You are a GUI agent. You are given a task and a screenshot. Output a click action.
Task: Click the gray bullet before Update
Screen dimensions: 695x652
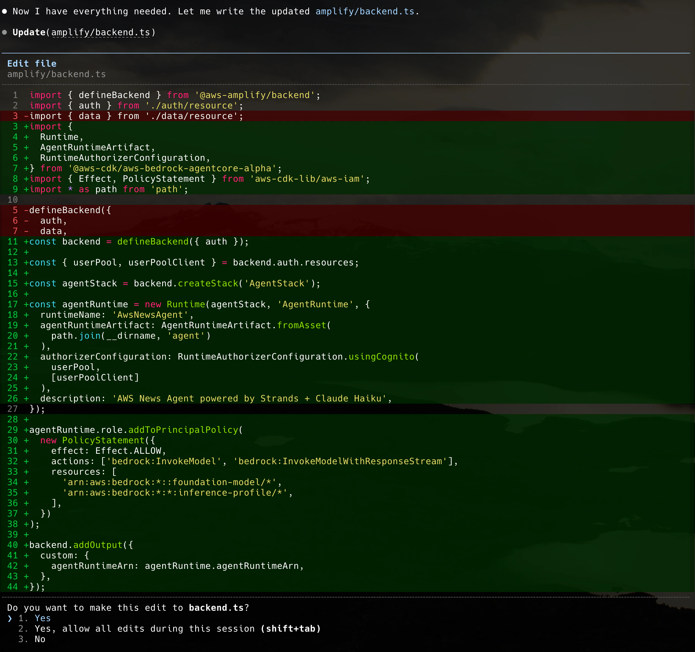(x=5, y=32)
